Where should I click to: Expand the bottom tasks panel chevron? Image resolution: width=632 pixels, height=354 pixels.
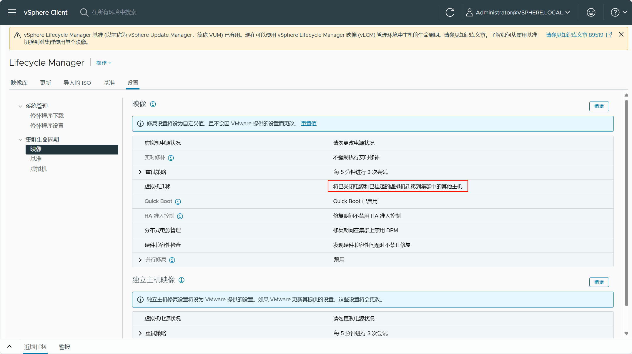9,347
